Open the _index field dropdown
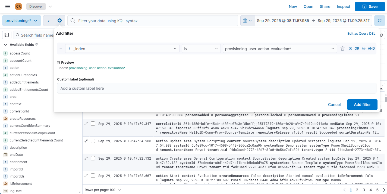 (x=122, y=48)
